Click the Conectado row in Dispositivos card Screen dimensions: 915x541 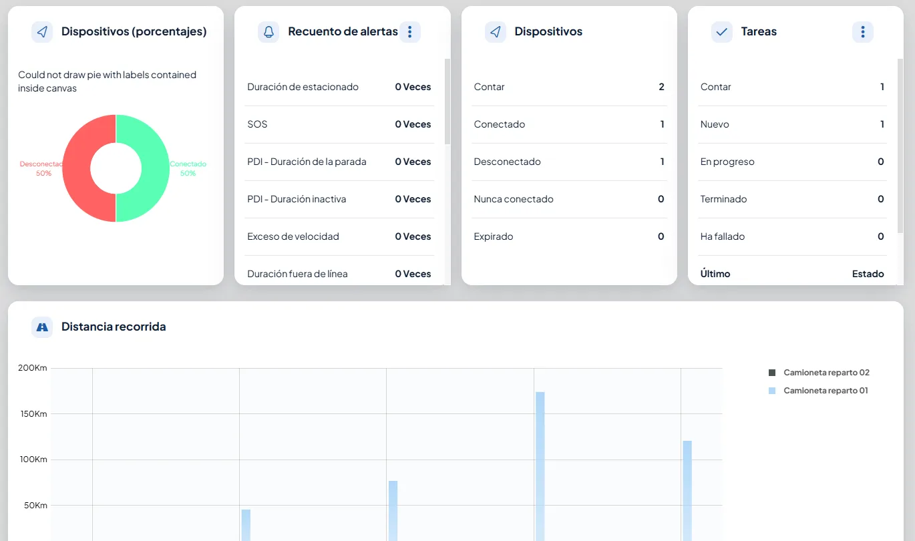click(x=569, y=124)
